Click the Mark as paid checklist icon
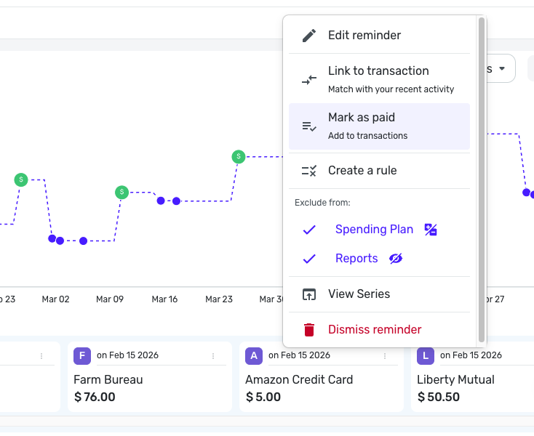The height and width of the screenshot is (436, 534). point(309,126)
